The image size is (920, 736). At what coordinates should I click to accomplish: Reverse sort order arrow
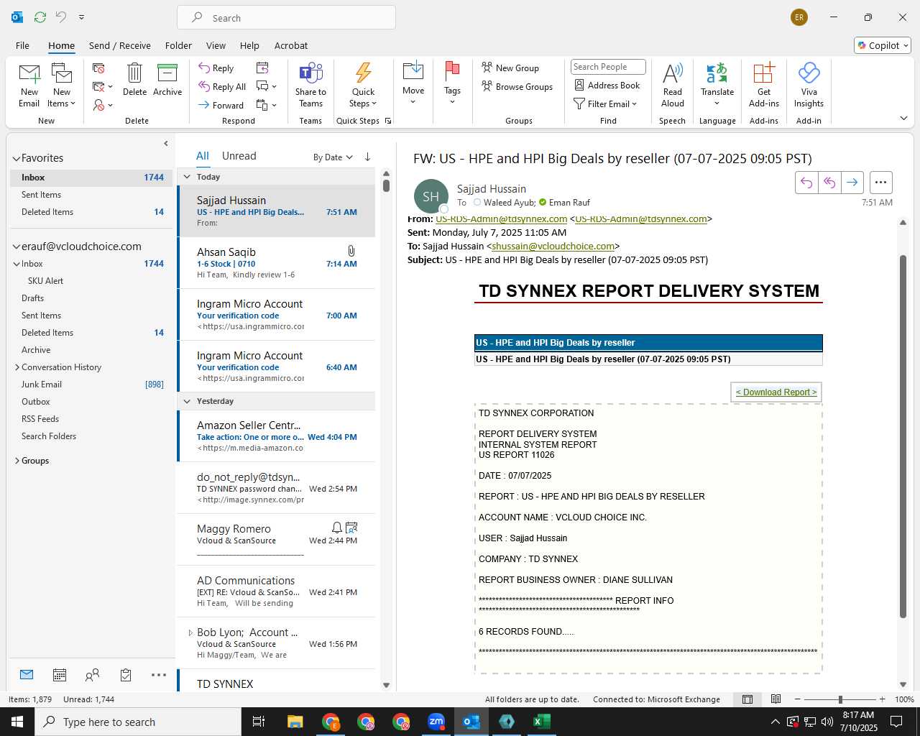point(367,157)
